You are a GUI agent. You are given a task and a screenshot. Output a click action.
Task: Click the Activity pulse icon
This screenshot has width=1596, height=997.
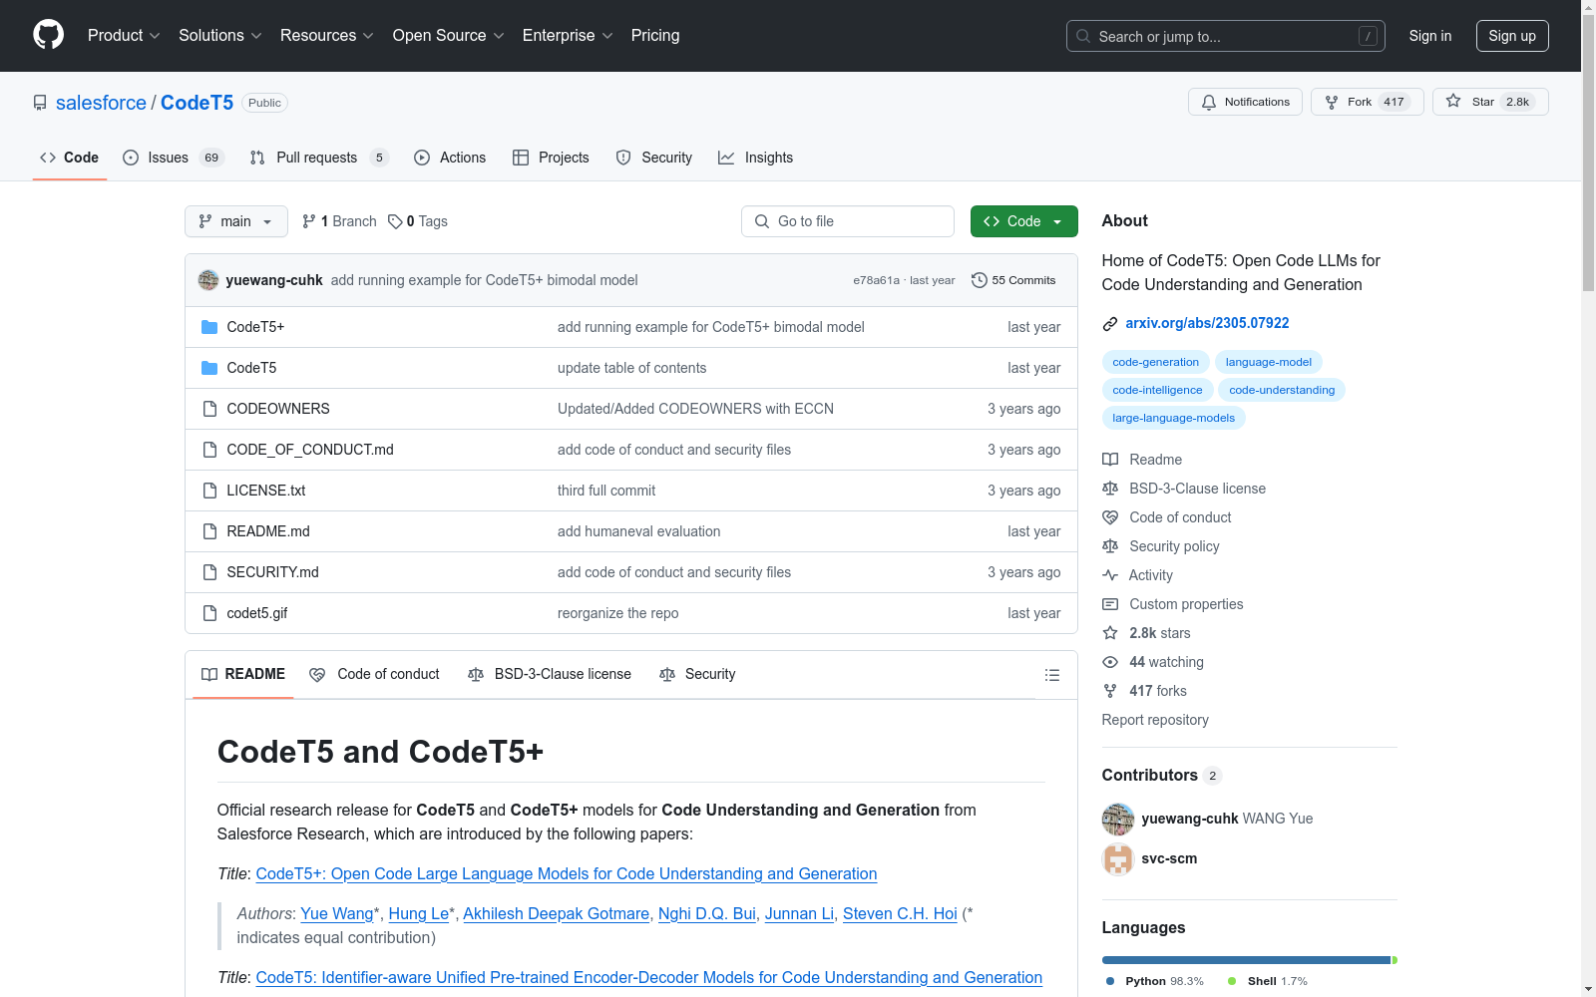(1110, 575)
